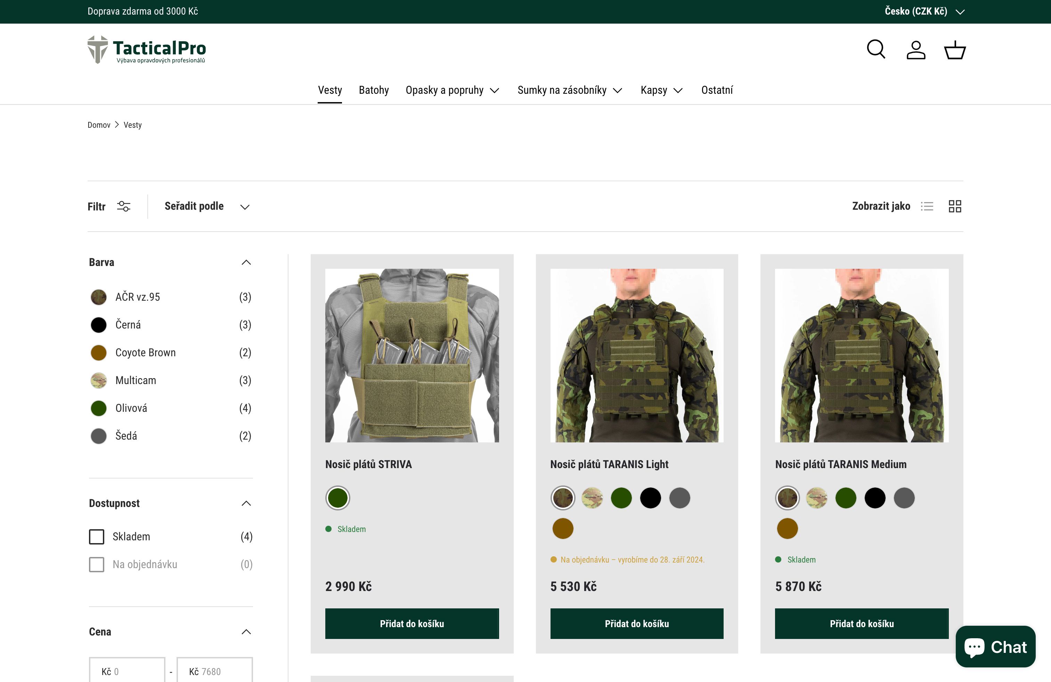
Task: Add Nosič plátů STRIVA to cart
Action: point(412,623)
